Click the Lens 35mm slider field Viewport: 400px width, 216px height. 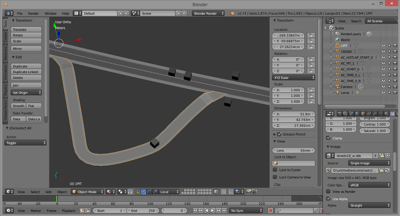(294, 150)
